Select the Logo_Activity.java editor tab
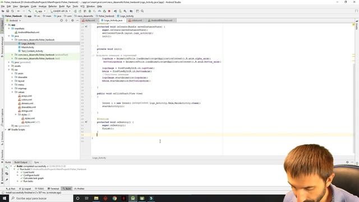The width and height of the screenshot is (359, 202). pyautogui.click(x=113, y=20)
